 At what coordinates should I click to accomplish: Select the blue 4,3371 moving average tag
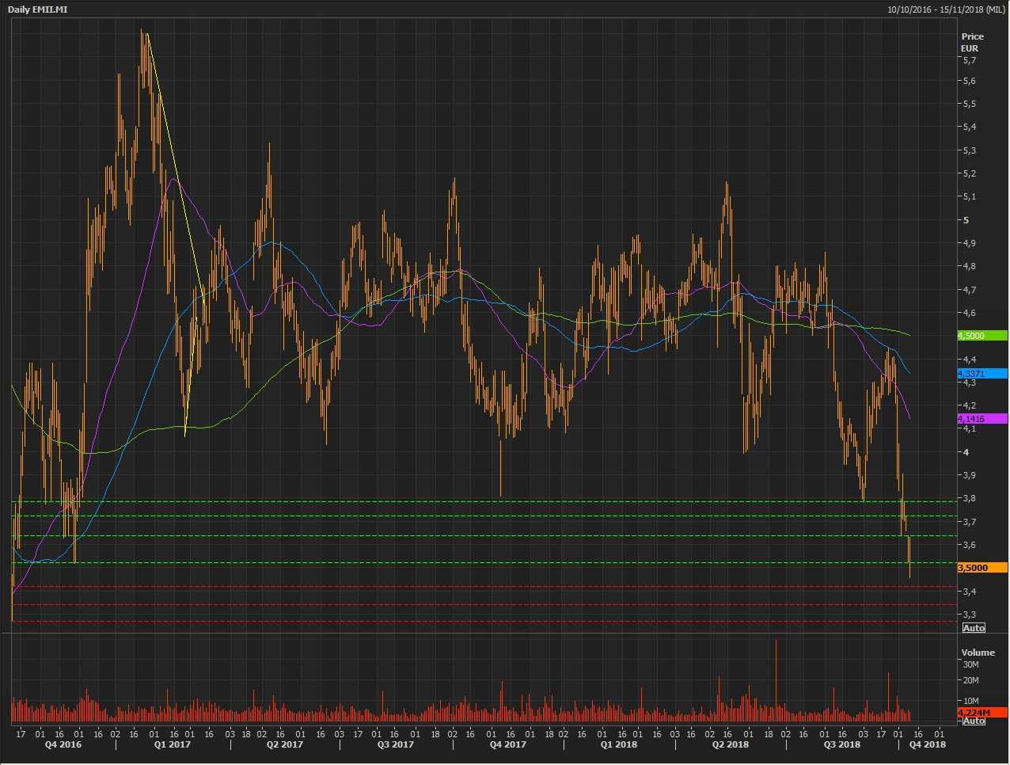[x=982, y=374]
